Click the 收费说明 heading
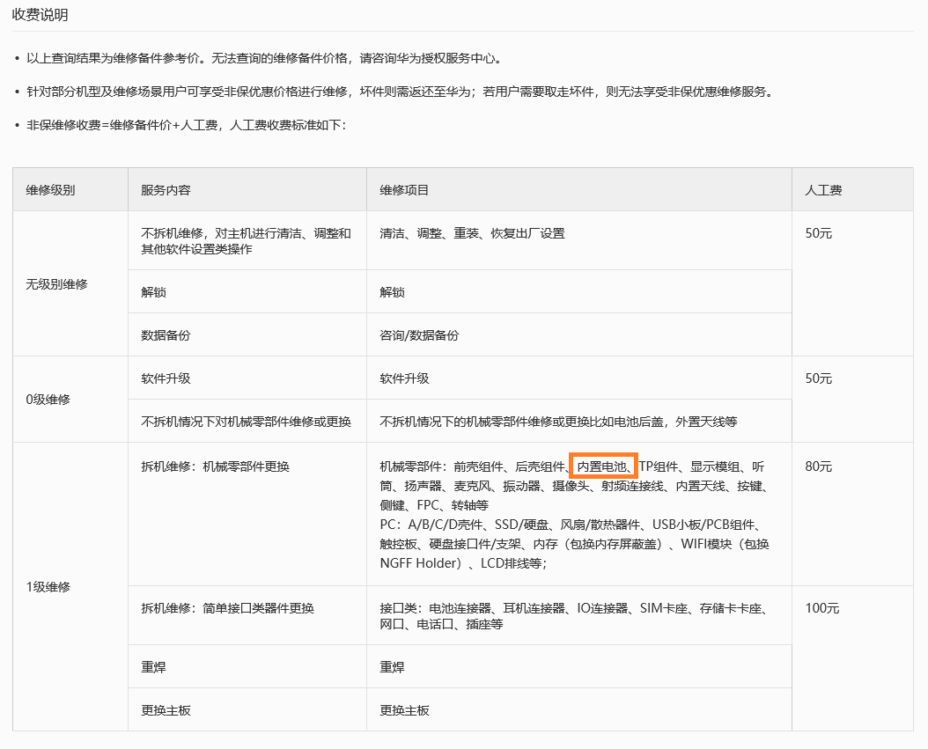928x749 pixels. (40, 15)
